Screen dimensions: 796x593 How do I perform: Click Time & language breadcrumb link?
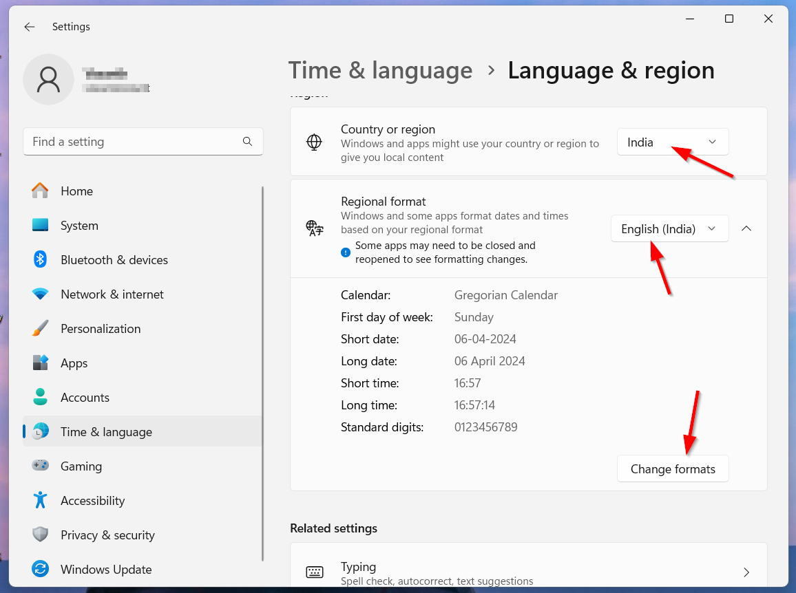point(380,70)
